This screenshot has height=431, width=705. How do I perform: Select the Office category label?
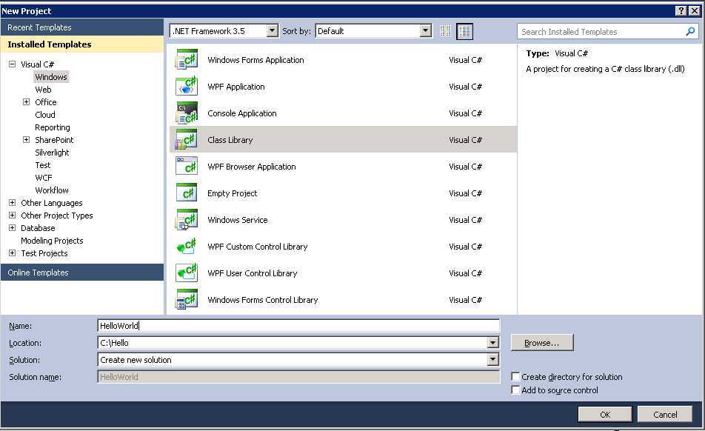(46, 102)
